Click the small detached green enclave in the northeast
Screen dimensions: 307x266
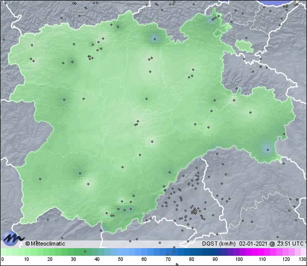point(245,46)
